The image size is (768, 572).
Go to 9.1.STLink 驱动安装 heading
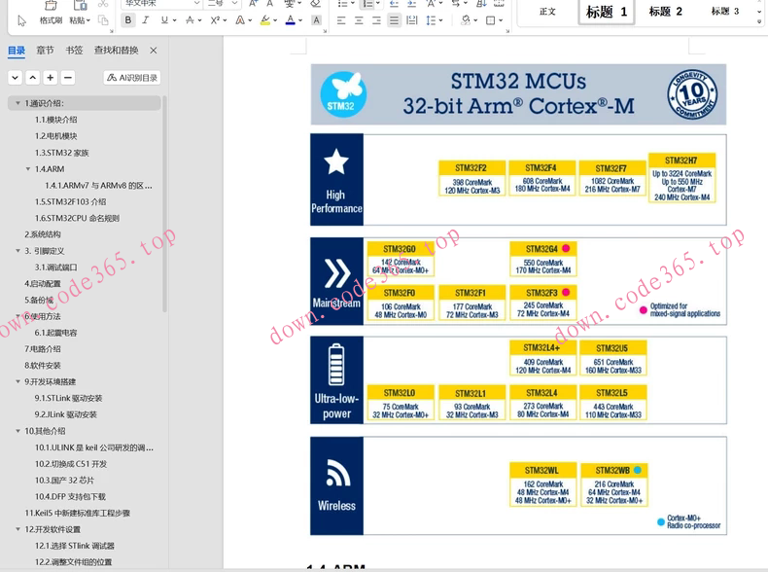click(69, 398)
